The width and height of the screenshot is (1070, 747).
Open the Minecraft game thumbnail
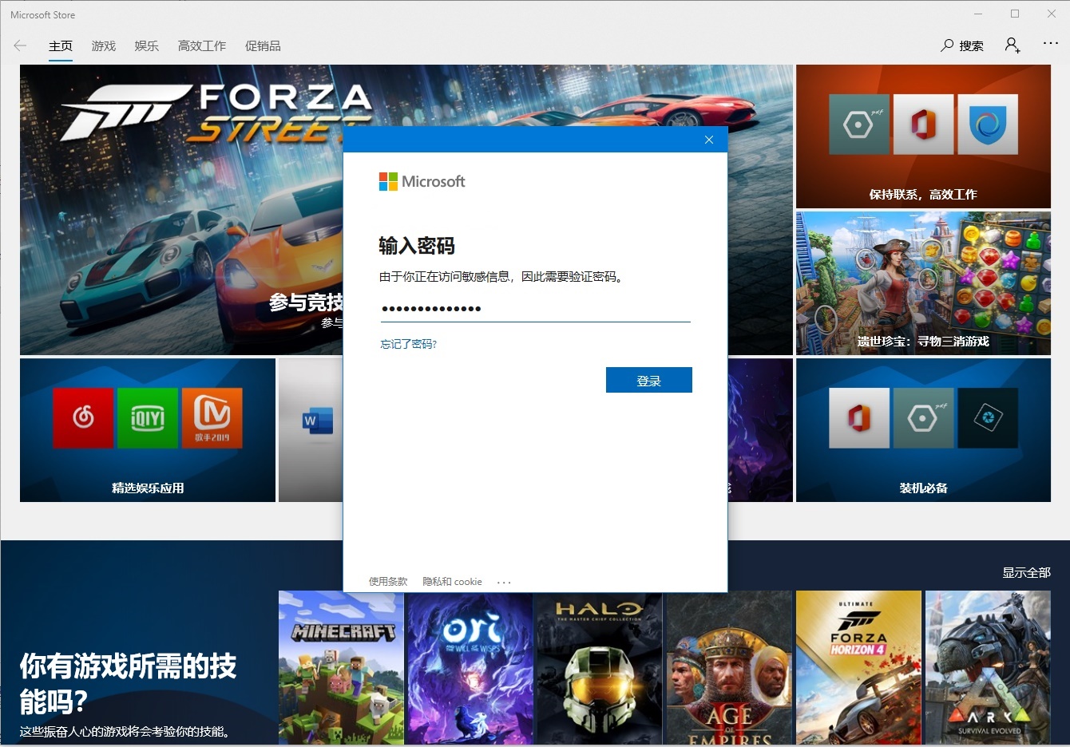tap(341, 668)
